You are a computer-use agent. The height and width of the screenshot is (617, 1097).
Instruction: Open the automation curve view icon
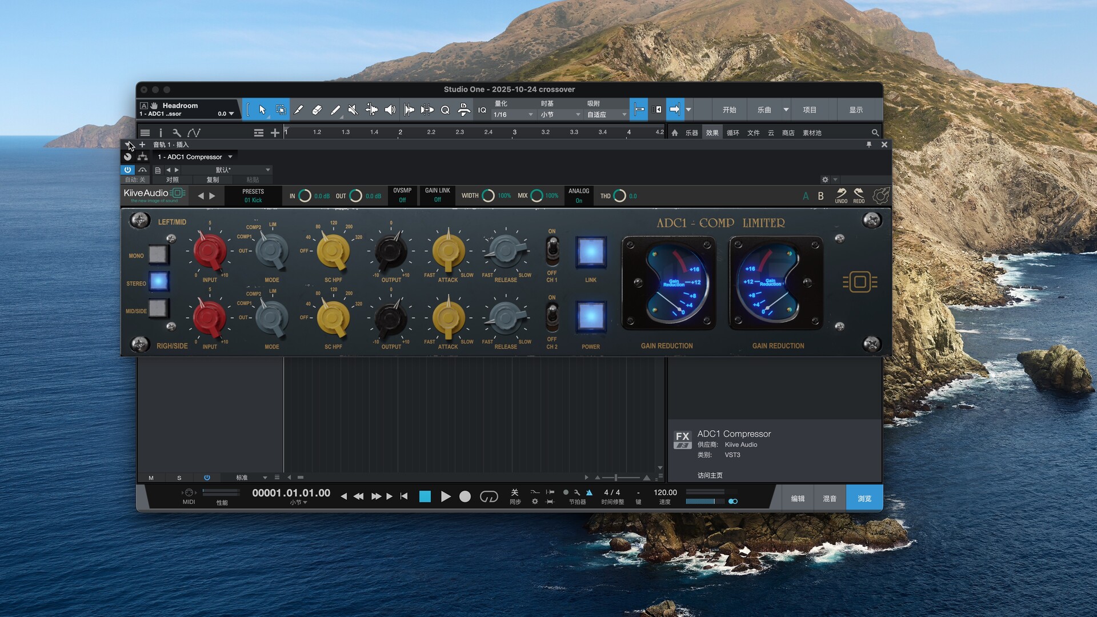(x=194, y=133)
